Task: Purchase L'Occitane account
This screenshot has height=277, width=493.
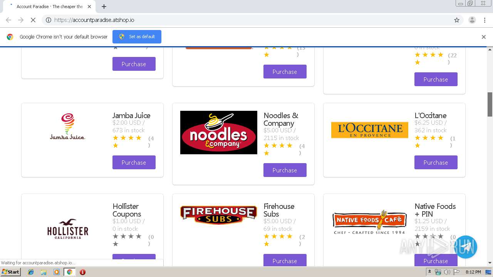Action: point(436,162)
